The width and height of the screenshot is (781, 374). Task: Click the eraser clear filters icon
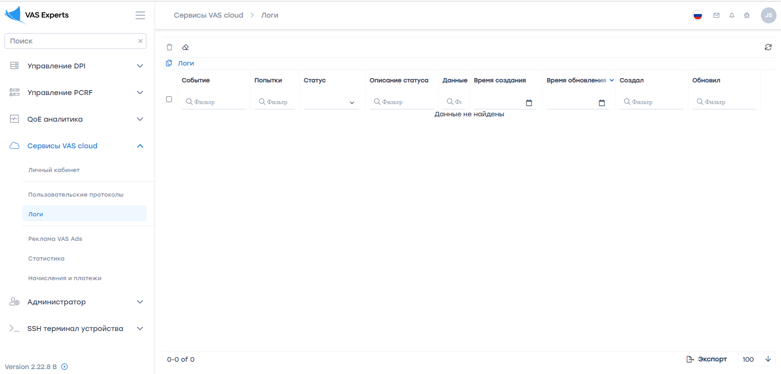click(185, 47)
